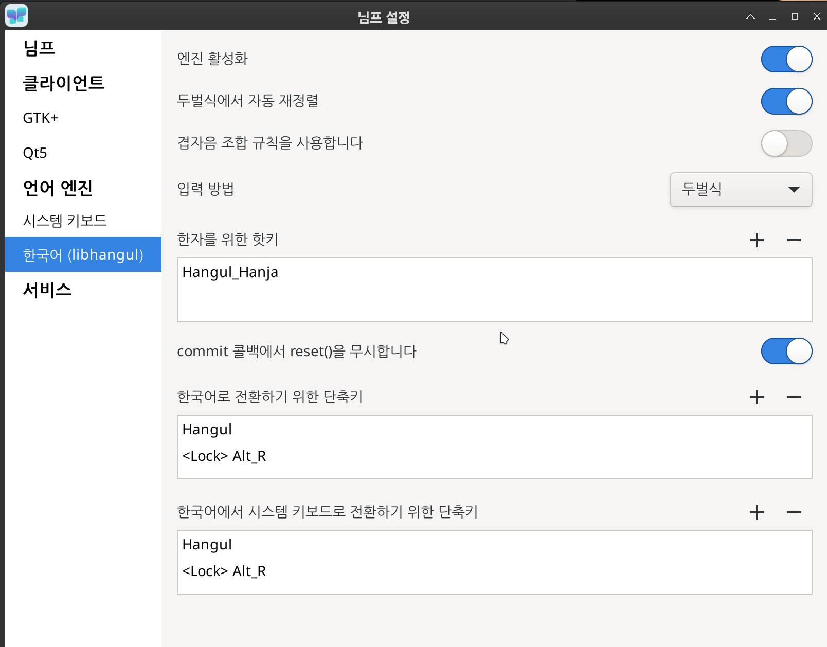Add shortcut for 시스템 키보드로 전환하기 위한 단축키
827x647 pixels.
pyautogui.click(x=757, y=512)
